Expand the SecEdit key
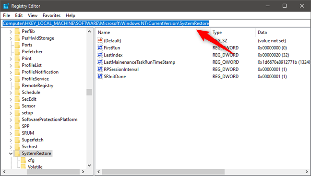 (11, 99)
